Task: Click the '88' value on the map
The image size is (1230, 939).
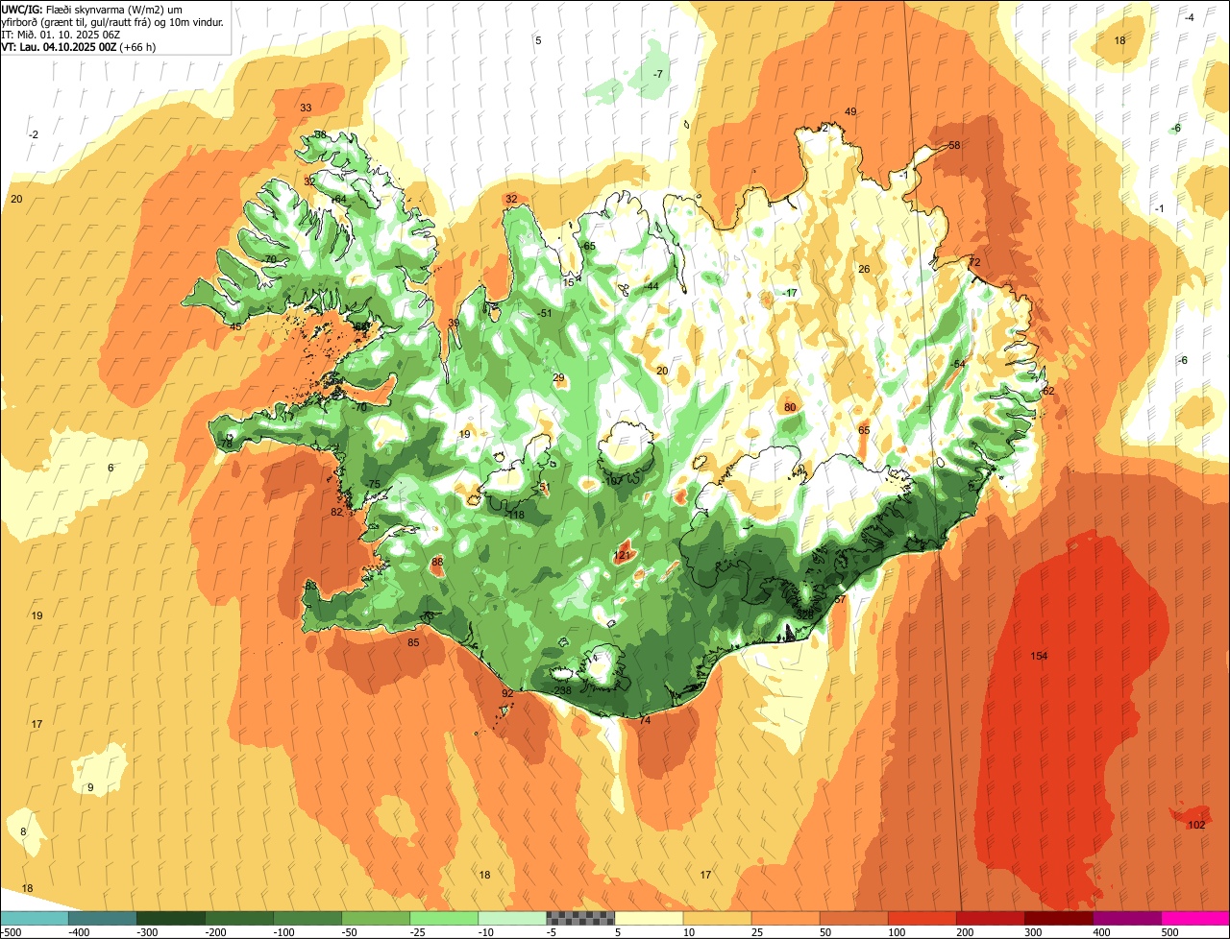Action: click(437, 562)
